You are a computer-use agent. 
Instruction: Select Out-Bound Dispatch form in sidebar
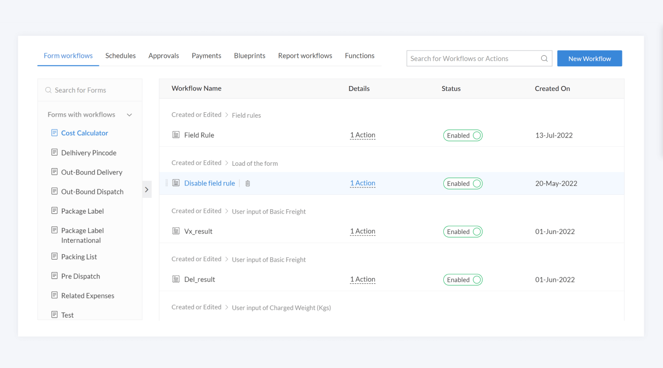92,191
